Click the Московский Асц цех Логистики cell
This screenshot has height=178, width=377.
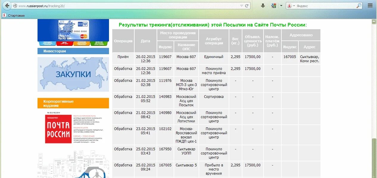click(186, 117)
